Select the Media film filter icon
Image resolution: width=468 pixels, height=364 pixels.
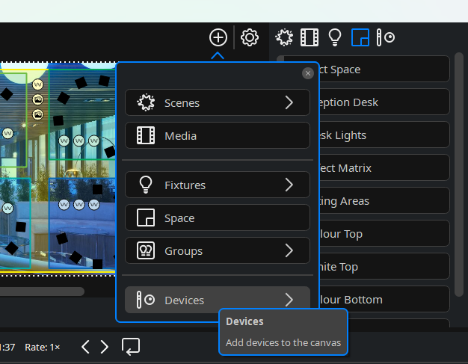tap(309, 37)
